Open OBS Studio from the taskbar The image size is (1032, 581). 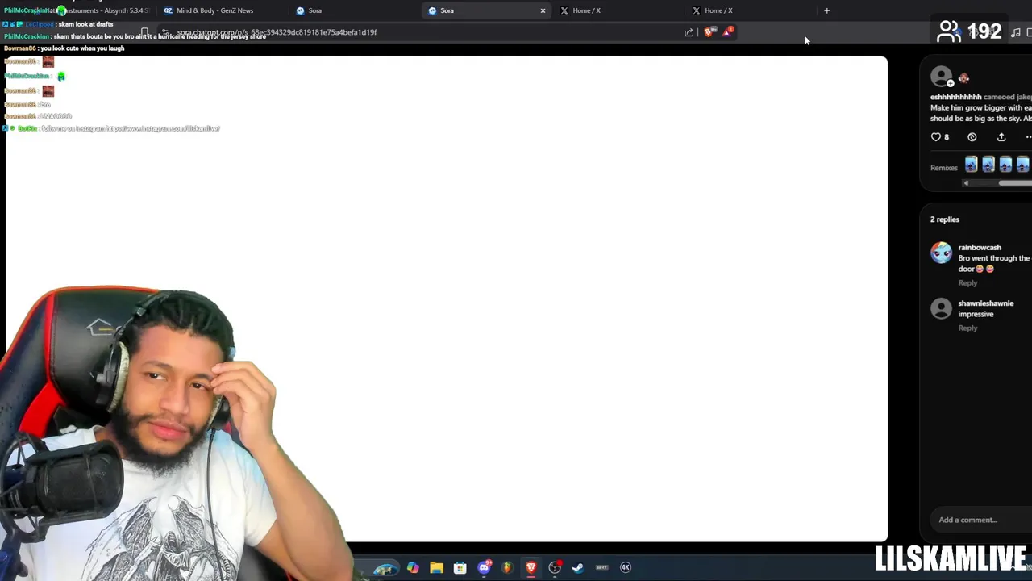coord(555,567)
